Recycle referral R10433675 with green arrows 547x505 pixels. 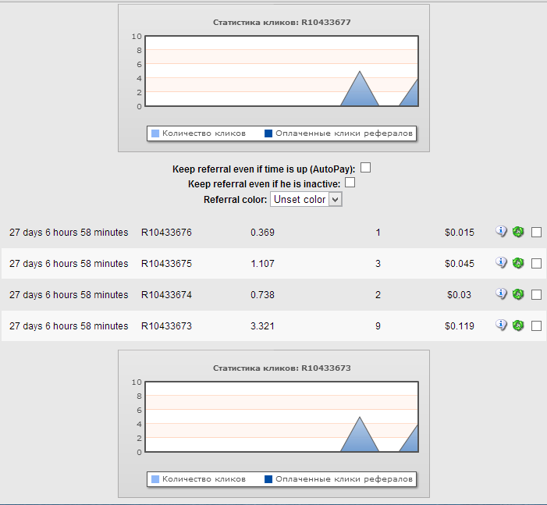point(518,263)
